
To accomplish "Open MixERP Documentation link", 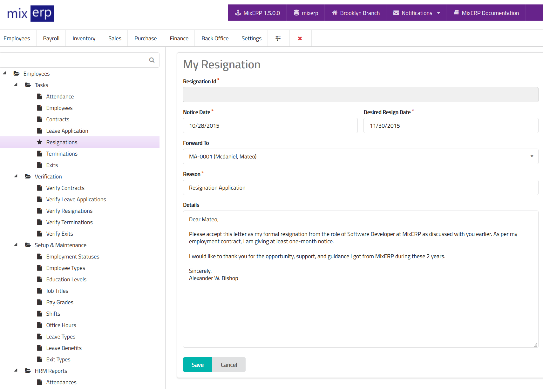I will click(486, 13).
